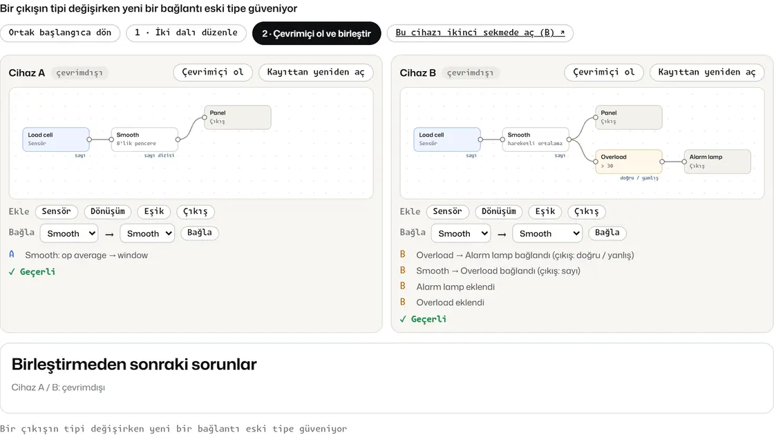Click Ortak başlangıca dön button
The height and width of the screenshot is (435, 774).
[60, 33]
